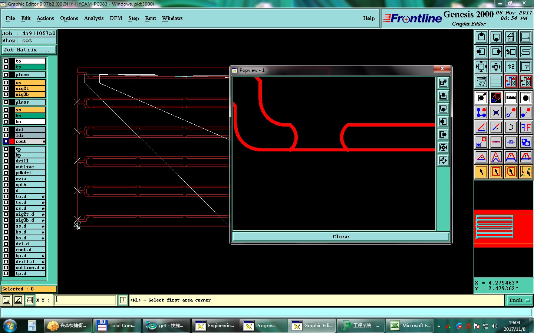
Task: Open the Actions menu
Action: (45, 18)
